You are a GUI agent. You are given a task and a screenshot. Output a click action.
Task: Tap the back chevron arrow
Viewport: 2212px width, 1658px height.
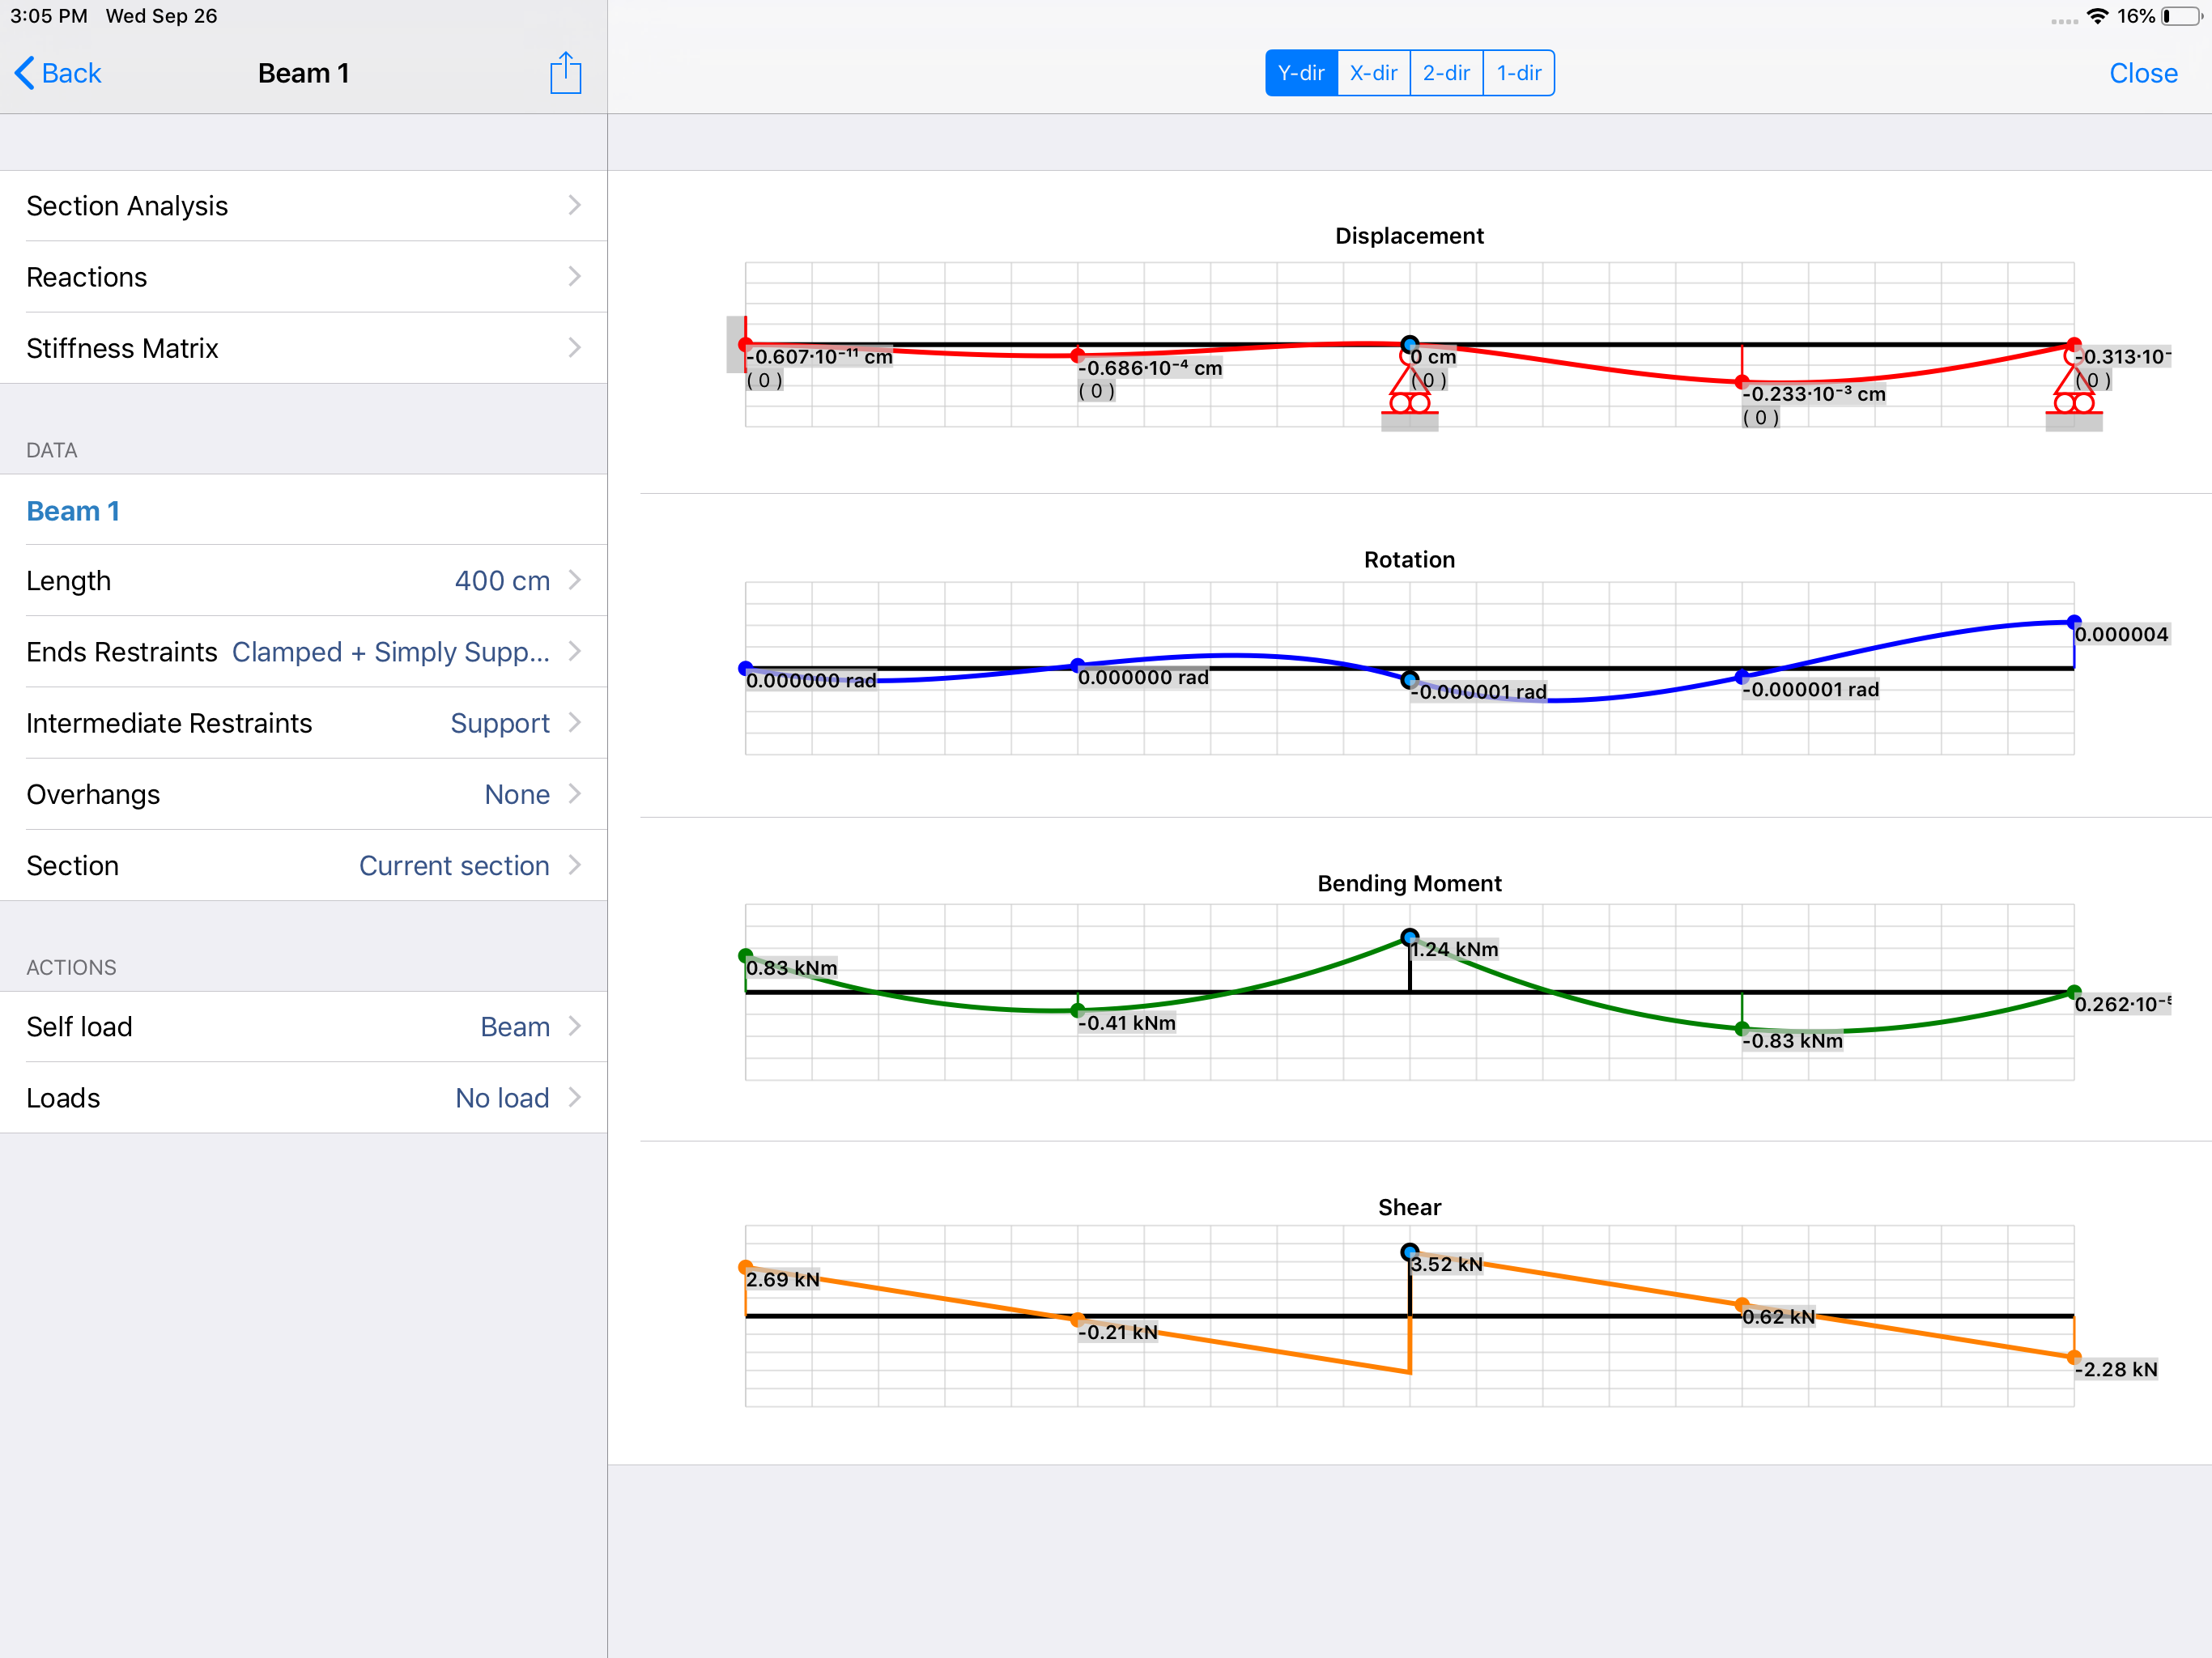click(x=24, y=73)
